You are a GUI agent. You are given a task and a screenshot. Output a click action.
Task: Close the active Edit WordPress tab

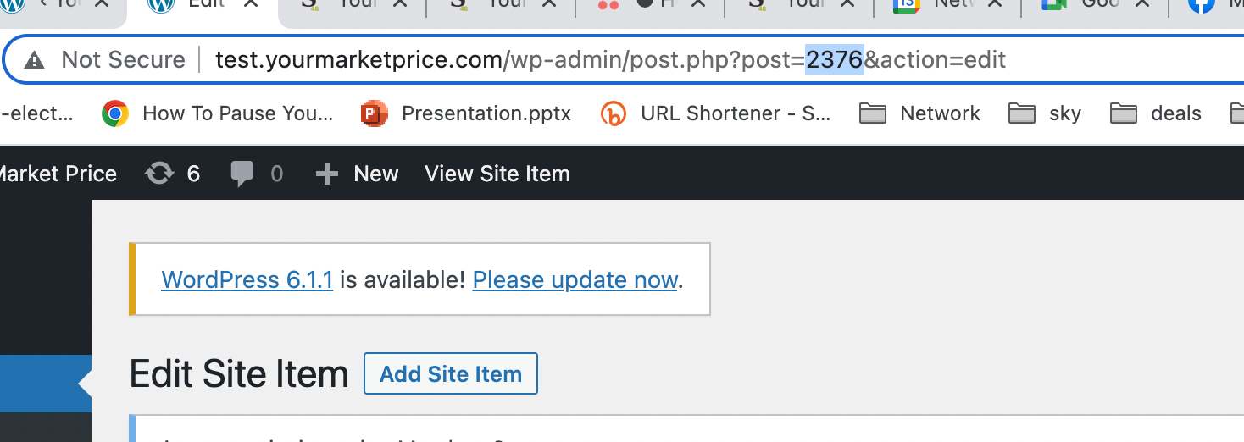[x=252, y=3]
